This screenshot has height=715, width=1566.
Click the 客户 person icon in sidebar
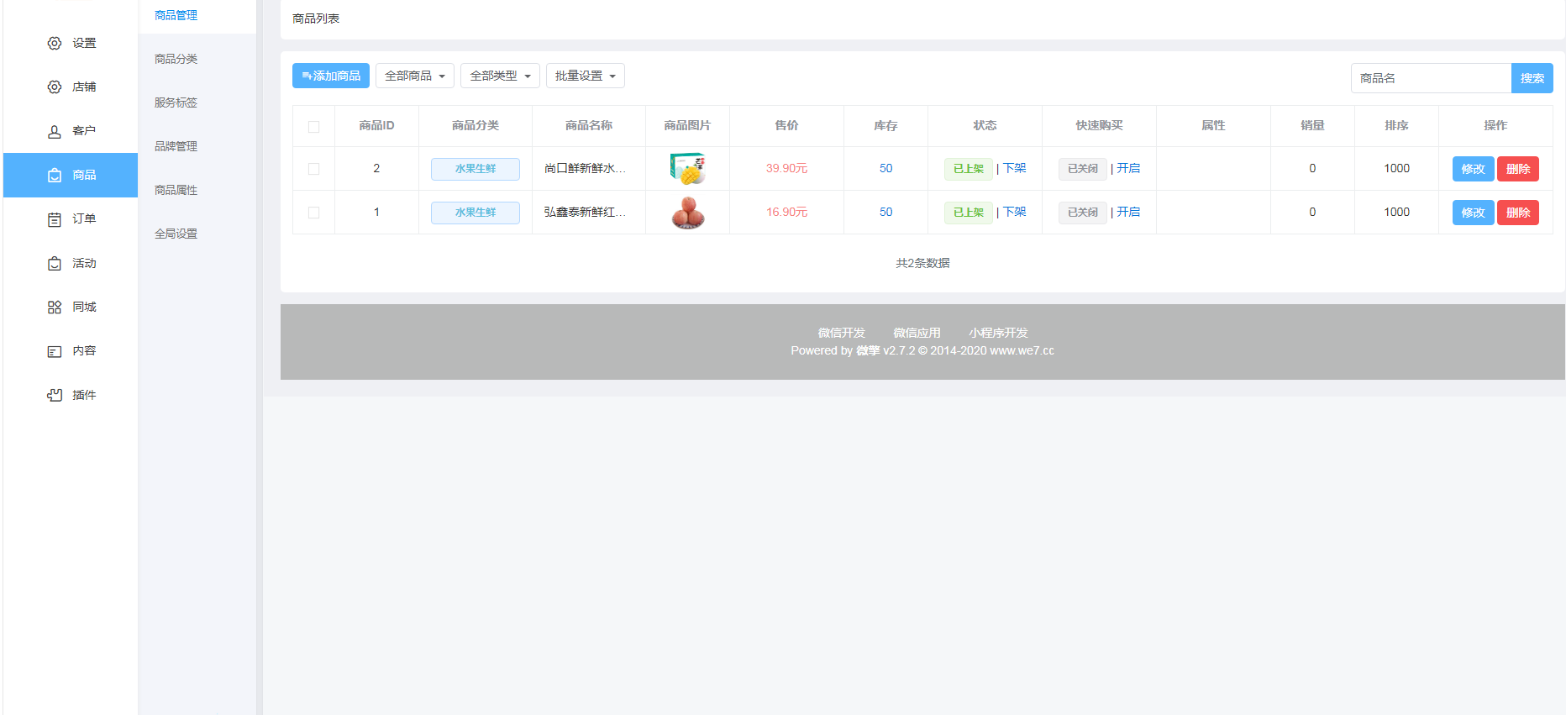pos(55,131)
